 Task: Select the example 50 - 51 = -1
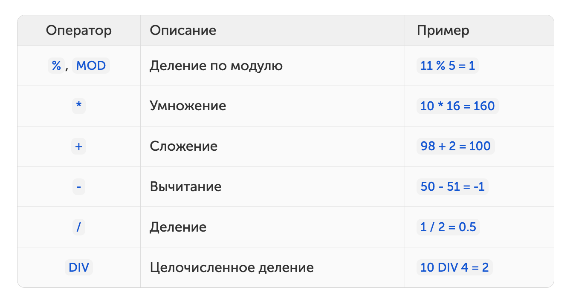click(x=452, y=187)
